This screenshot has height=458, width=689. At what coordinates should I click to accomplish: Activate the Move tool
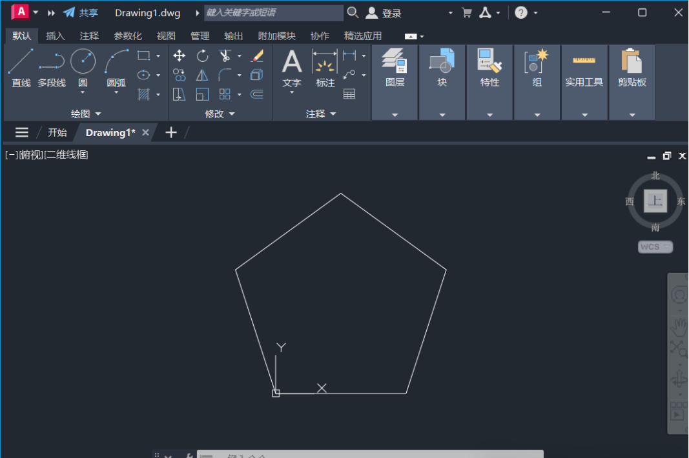(179, 55)
